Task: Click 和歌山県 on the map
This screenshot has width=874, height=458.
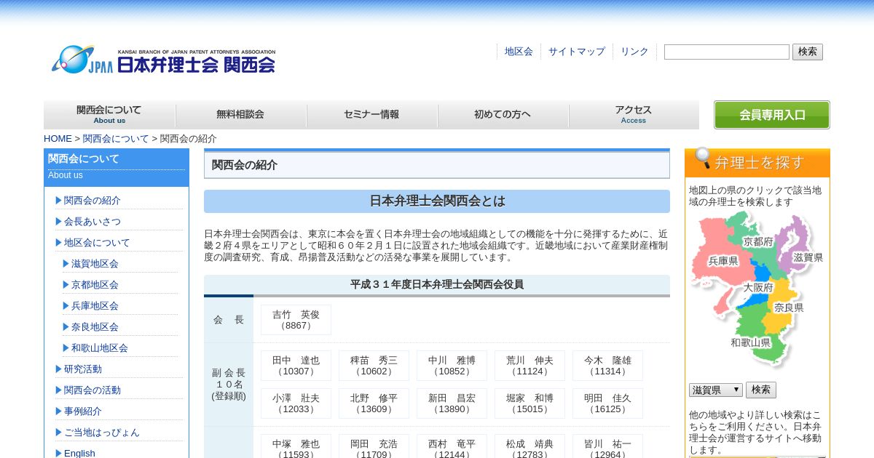Action: click(750, 342)
